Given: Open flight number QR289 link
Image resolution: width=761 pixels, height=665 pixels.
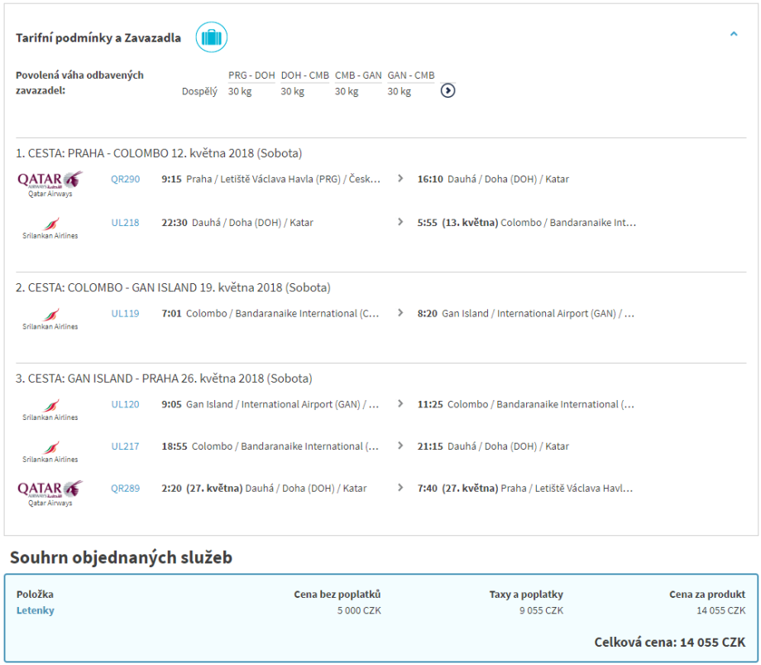Looking at the screenshot, I should pos(126,489).
